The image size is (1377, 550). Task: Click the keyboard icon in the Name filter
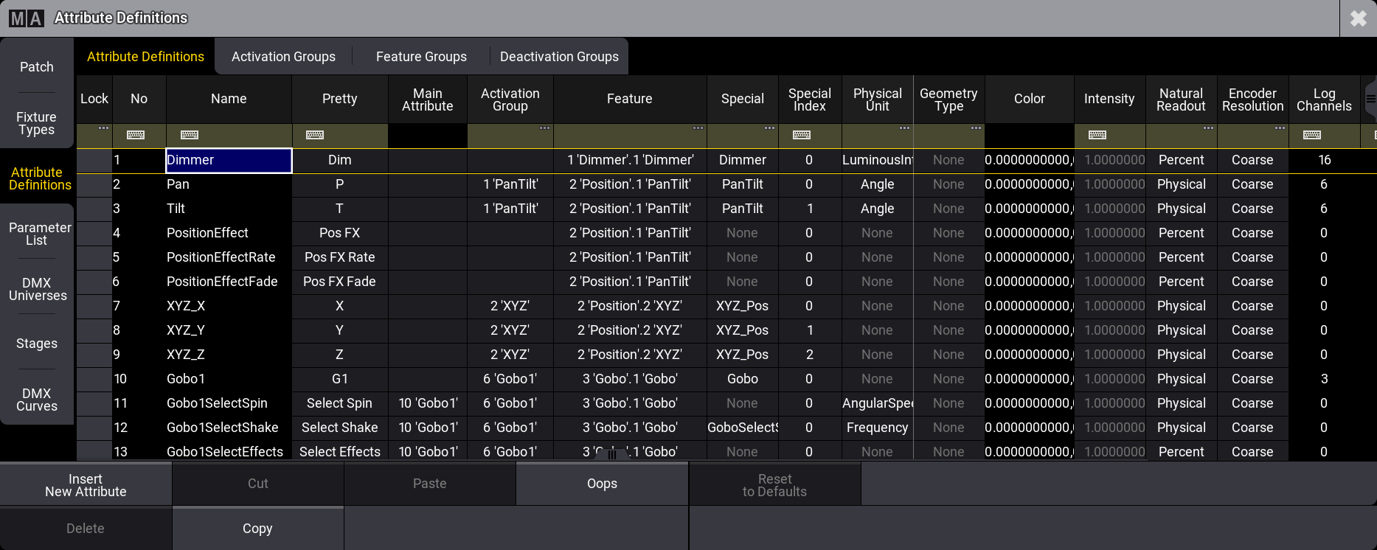pos(190,135)
